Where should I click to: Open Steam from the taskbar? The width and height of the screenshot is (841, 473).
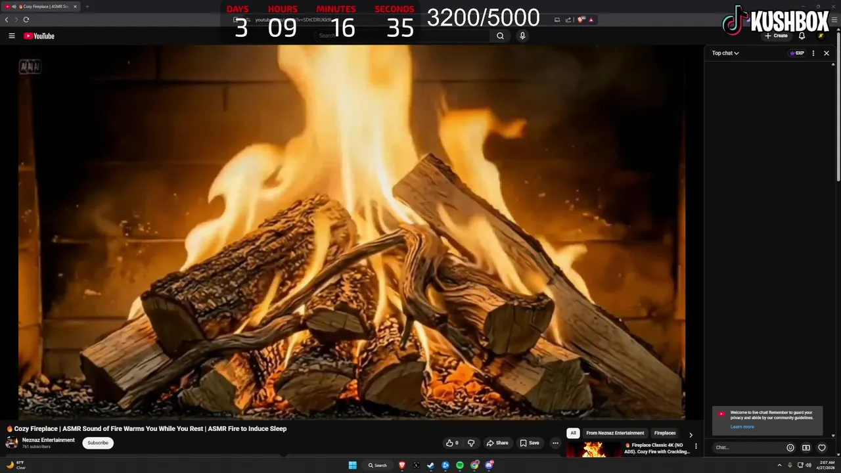[431, 465]
